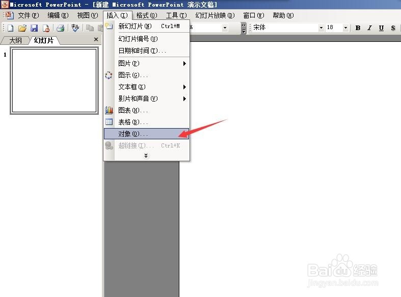Open the 幻灯片放映 menu
Image resolution: width=401 pixels, height=297 pixels.
click(215, 16)
